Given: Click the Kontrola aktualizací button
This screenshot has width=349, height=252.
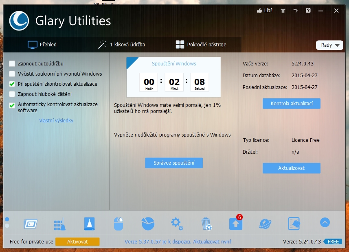Looking at the screenshot, I should [x=292, y=104].
